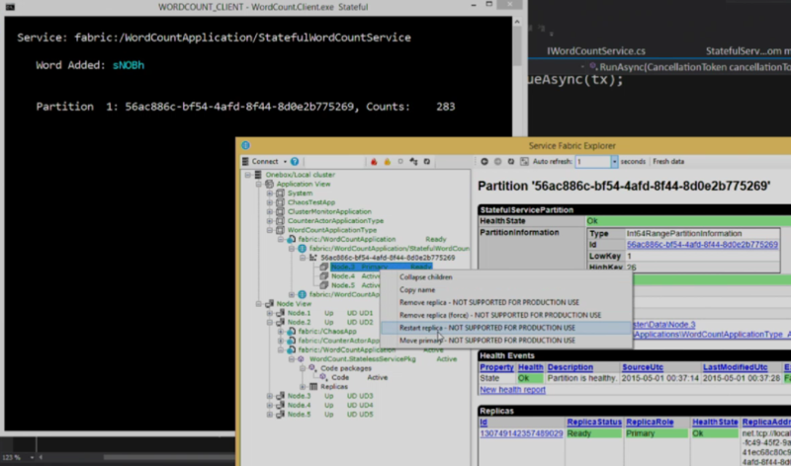Expand the ClusterMonitorApplication node
791x466 pixels.
pos(270,211)
